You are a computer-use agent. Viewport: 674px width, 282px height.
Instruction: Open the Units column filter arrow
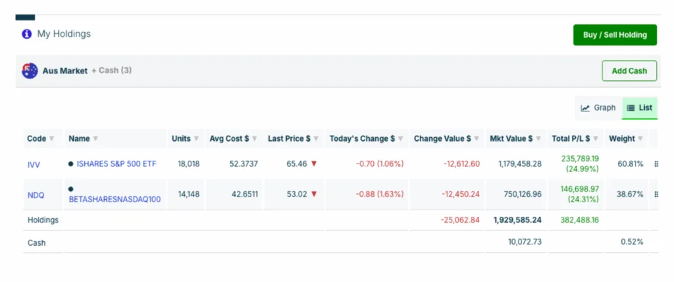(x=196, y=139)
